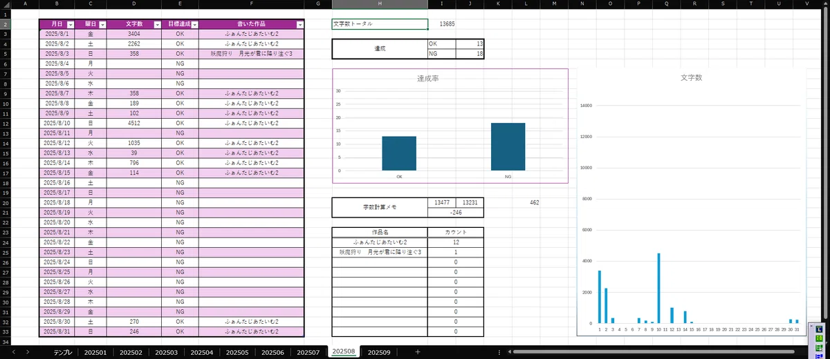The width and height of the screenshot is (830, 359).
Task: Click the 文字数 value 1035
Action: 134,144
